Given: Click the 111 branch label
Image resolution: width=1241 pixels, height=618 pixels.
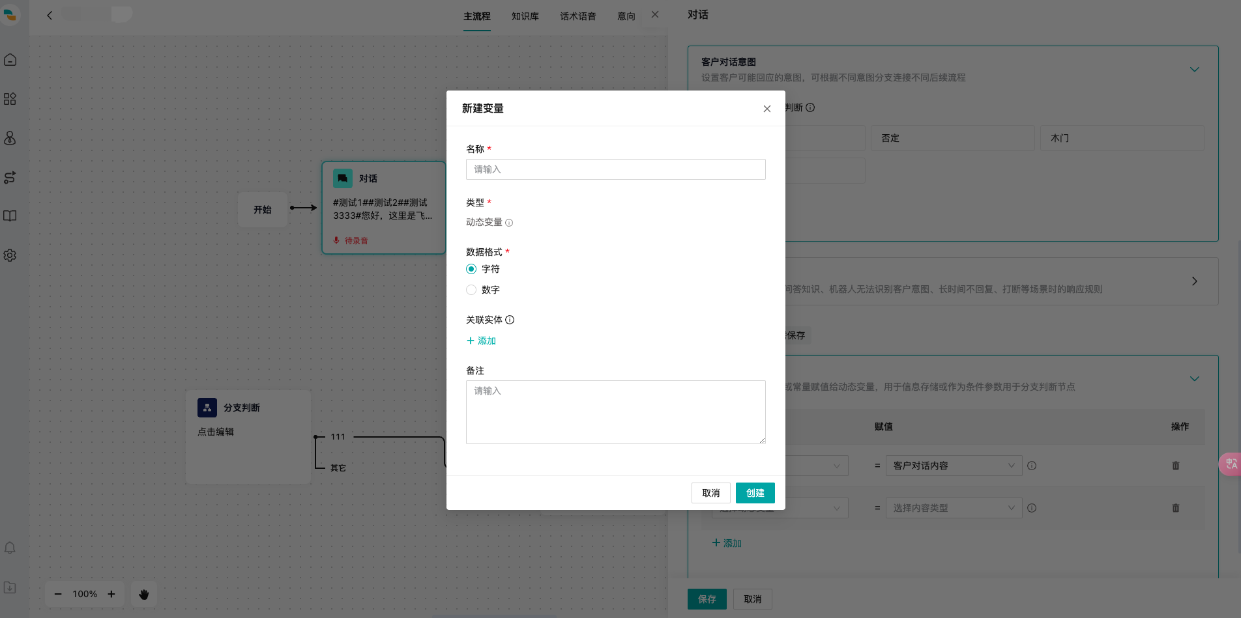Looking at the screenshot, I should click(338, 437).
